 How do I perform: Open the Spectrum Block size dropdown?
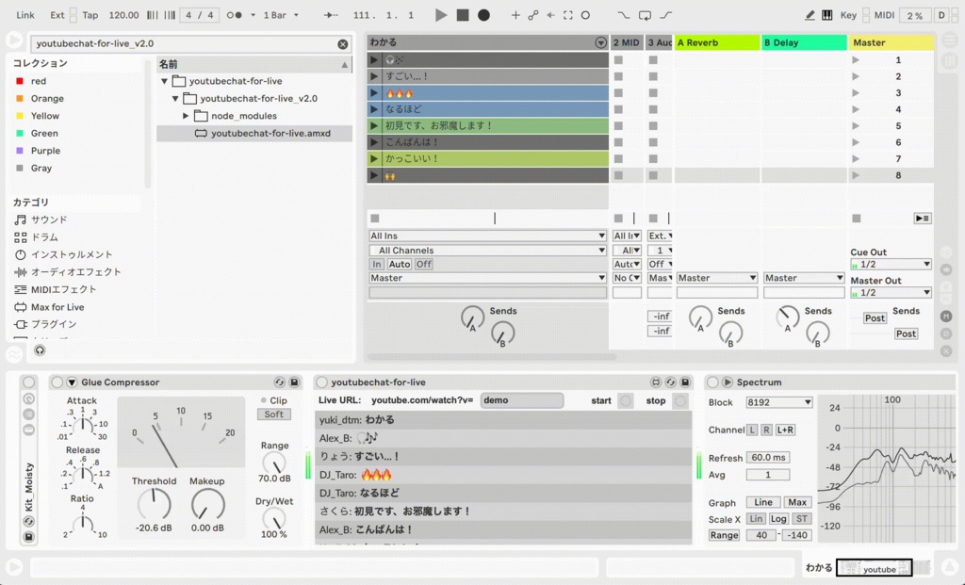click(779, 402)
